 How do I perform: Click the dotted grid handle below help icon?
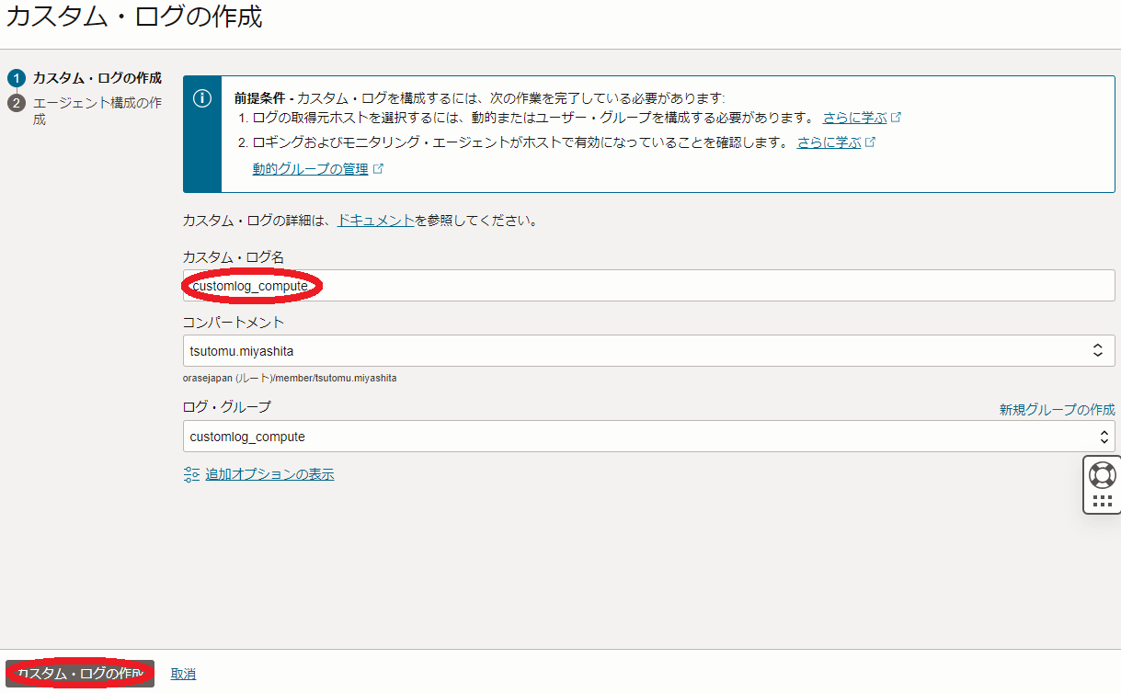point(1102,501)
